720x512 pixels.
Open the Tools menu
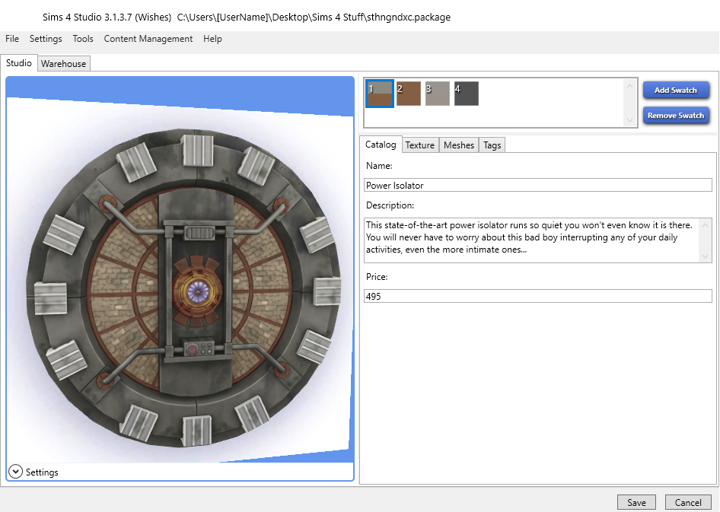point(83,39)
